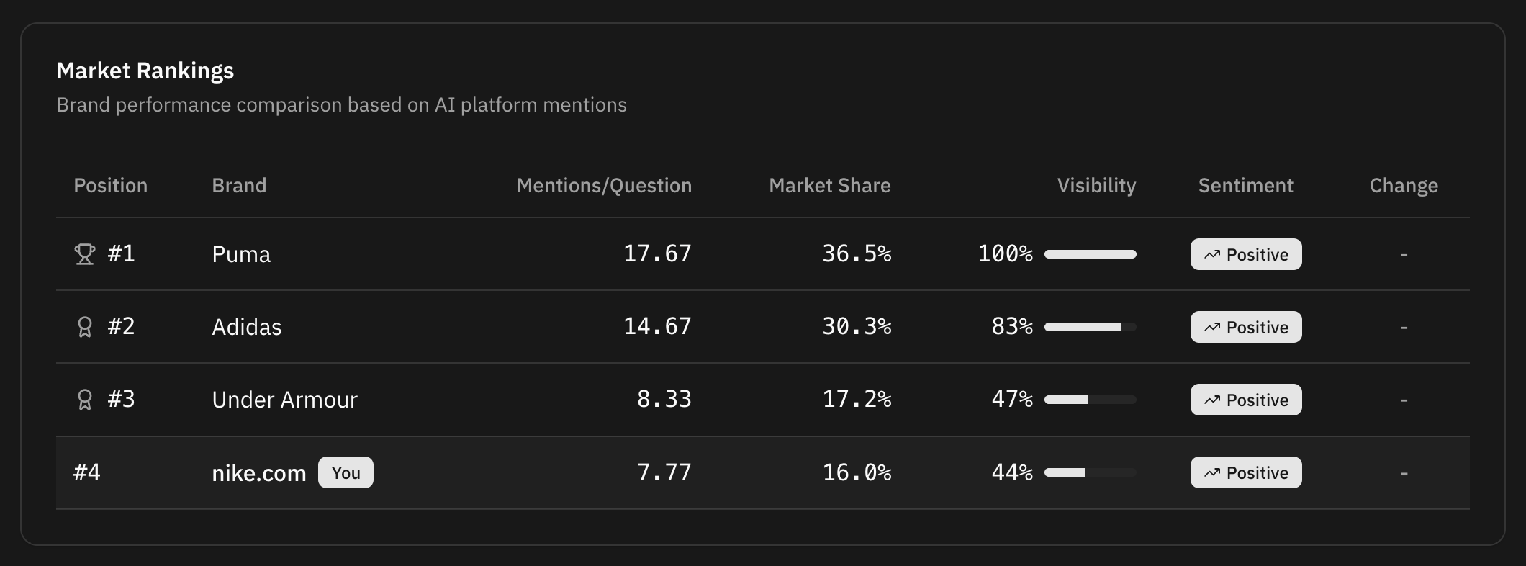The width and height of the screenshot is (1526, 566).
Task: Click the "You" badge next to nike.com
Action: tap(346, 473)
